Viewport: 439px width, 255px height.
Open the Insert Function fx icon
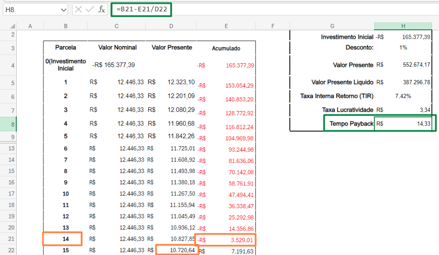[x=101, y=9]
